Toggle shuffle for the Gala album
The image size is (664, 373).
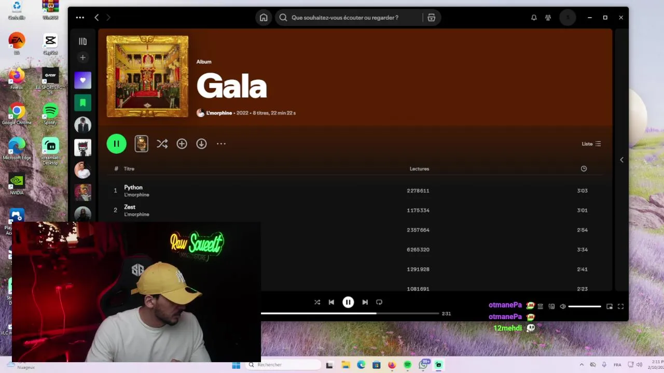[x=162, y=144]
